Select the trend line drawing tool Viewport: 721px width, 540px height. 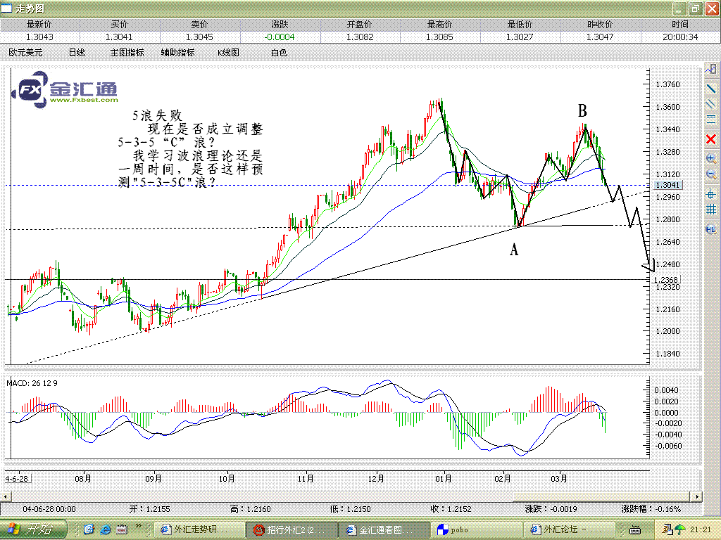(x=711, y=87)
